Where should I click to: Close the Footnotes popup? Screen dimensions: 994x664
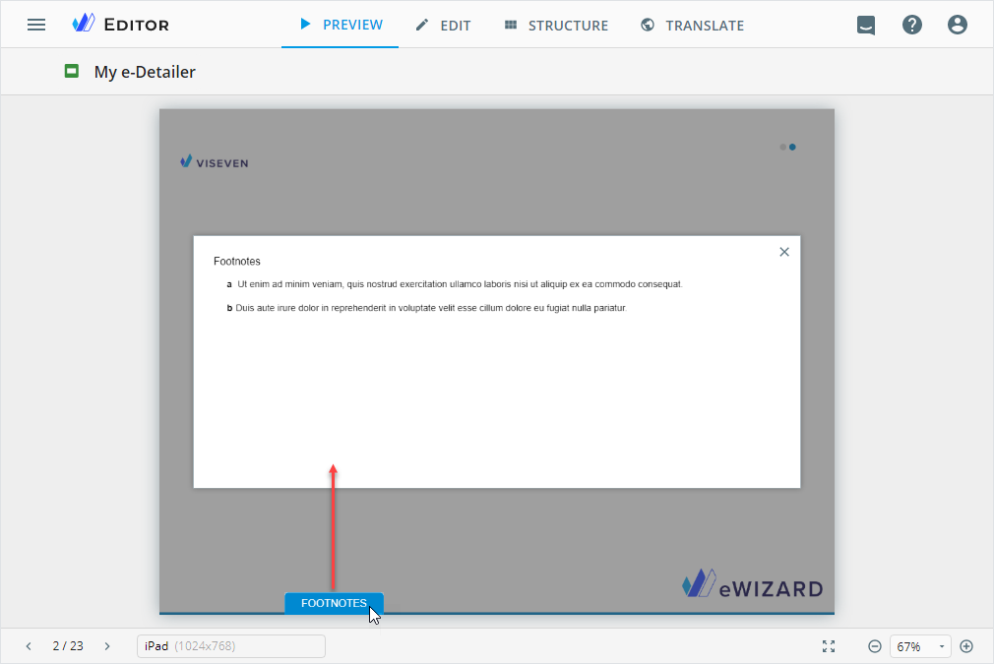pyautogui.click(x=784, y=252)
